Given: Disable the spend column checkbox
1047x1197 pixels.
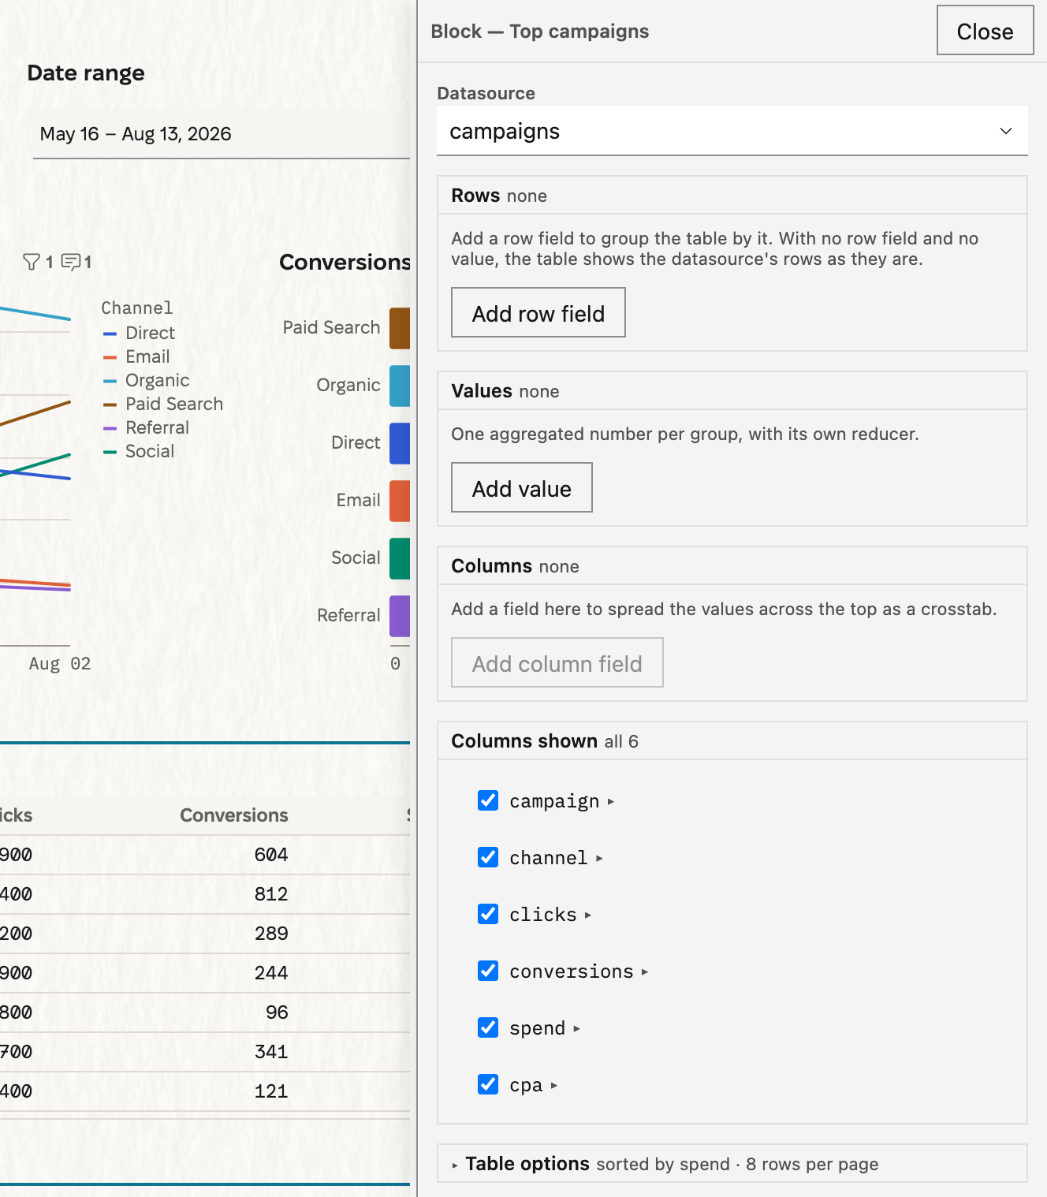Looking at the screenshot, I should point(488,1027).
